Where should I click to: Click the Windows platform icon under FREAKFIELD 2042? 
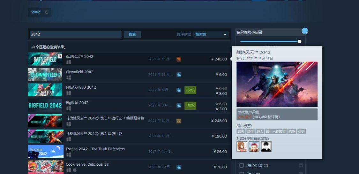(x=69, y=93)
